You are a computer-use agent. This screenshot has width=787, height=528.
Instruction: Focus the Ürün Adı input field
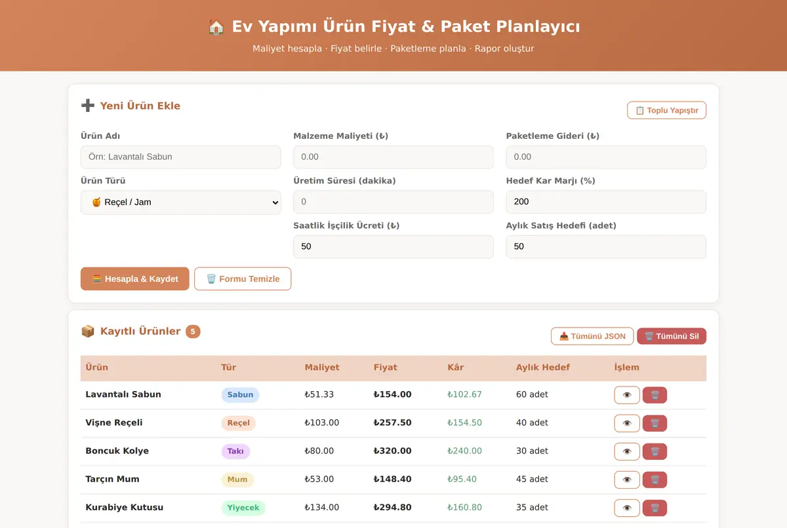click(x=180, y=157)
